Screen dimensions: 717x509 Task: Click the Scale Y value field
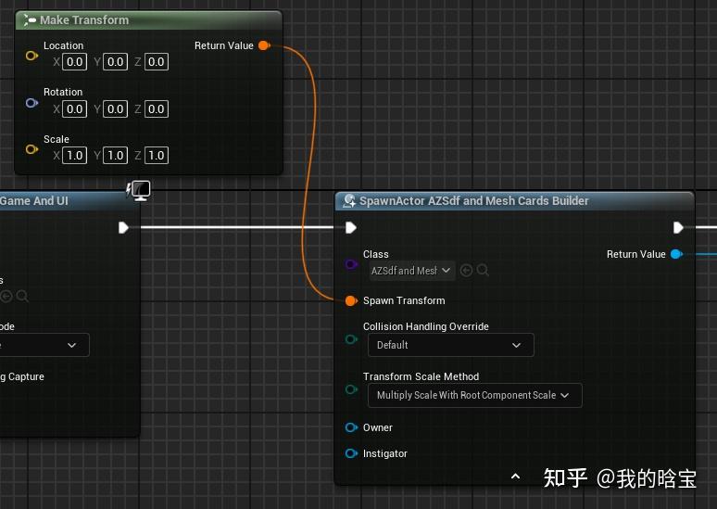[x=115, y=156]
